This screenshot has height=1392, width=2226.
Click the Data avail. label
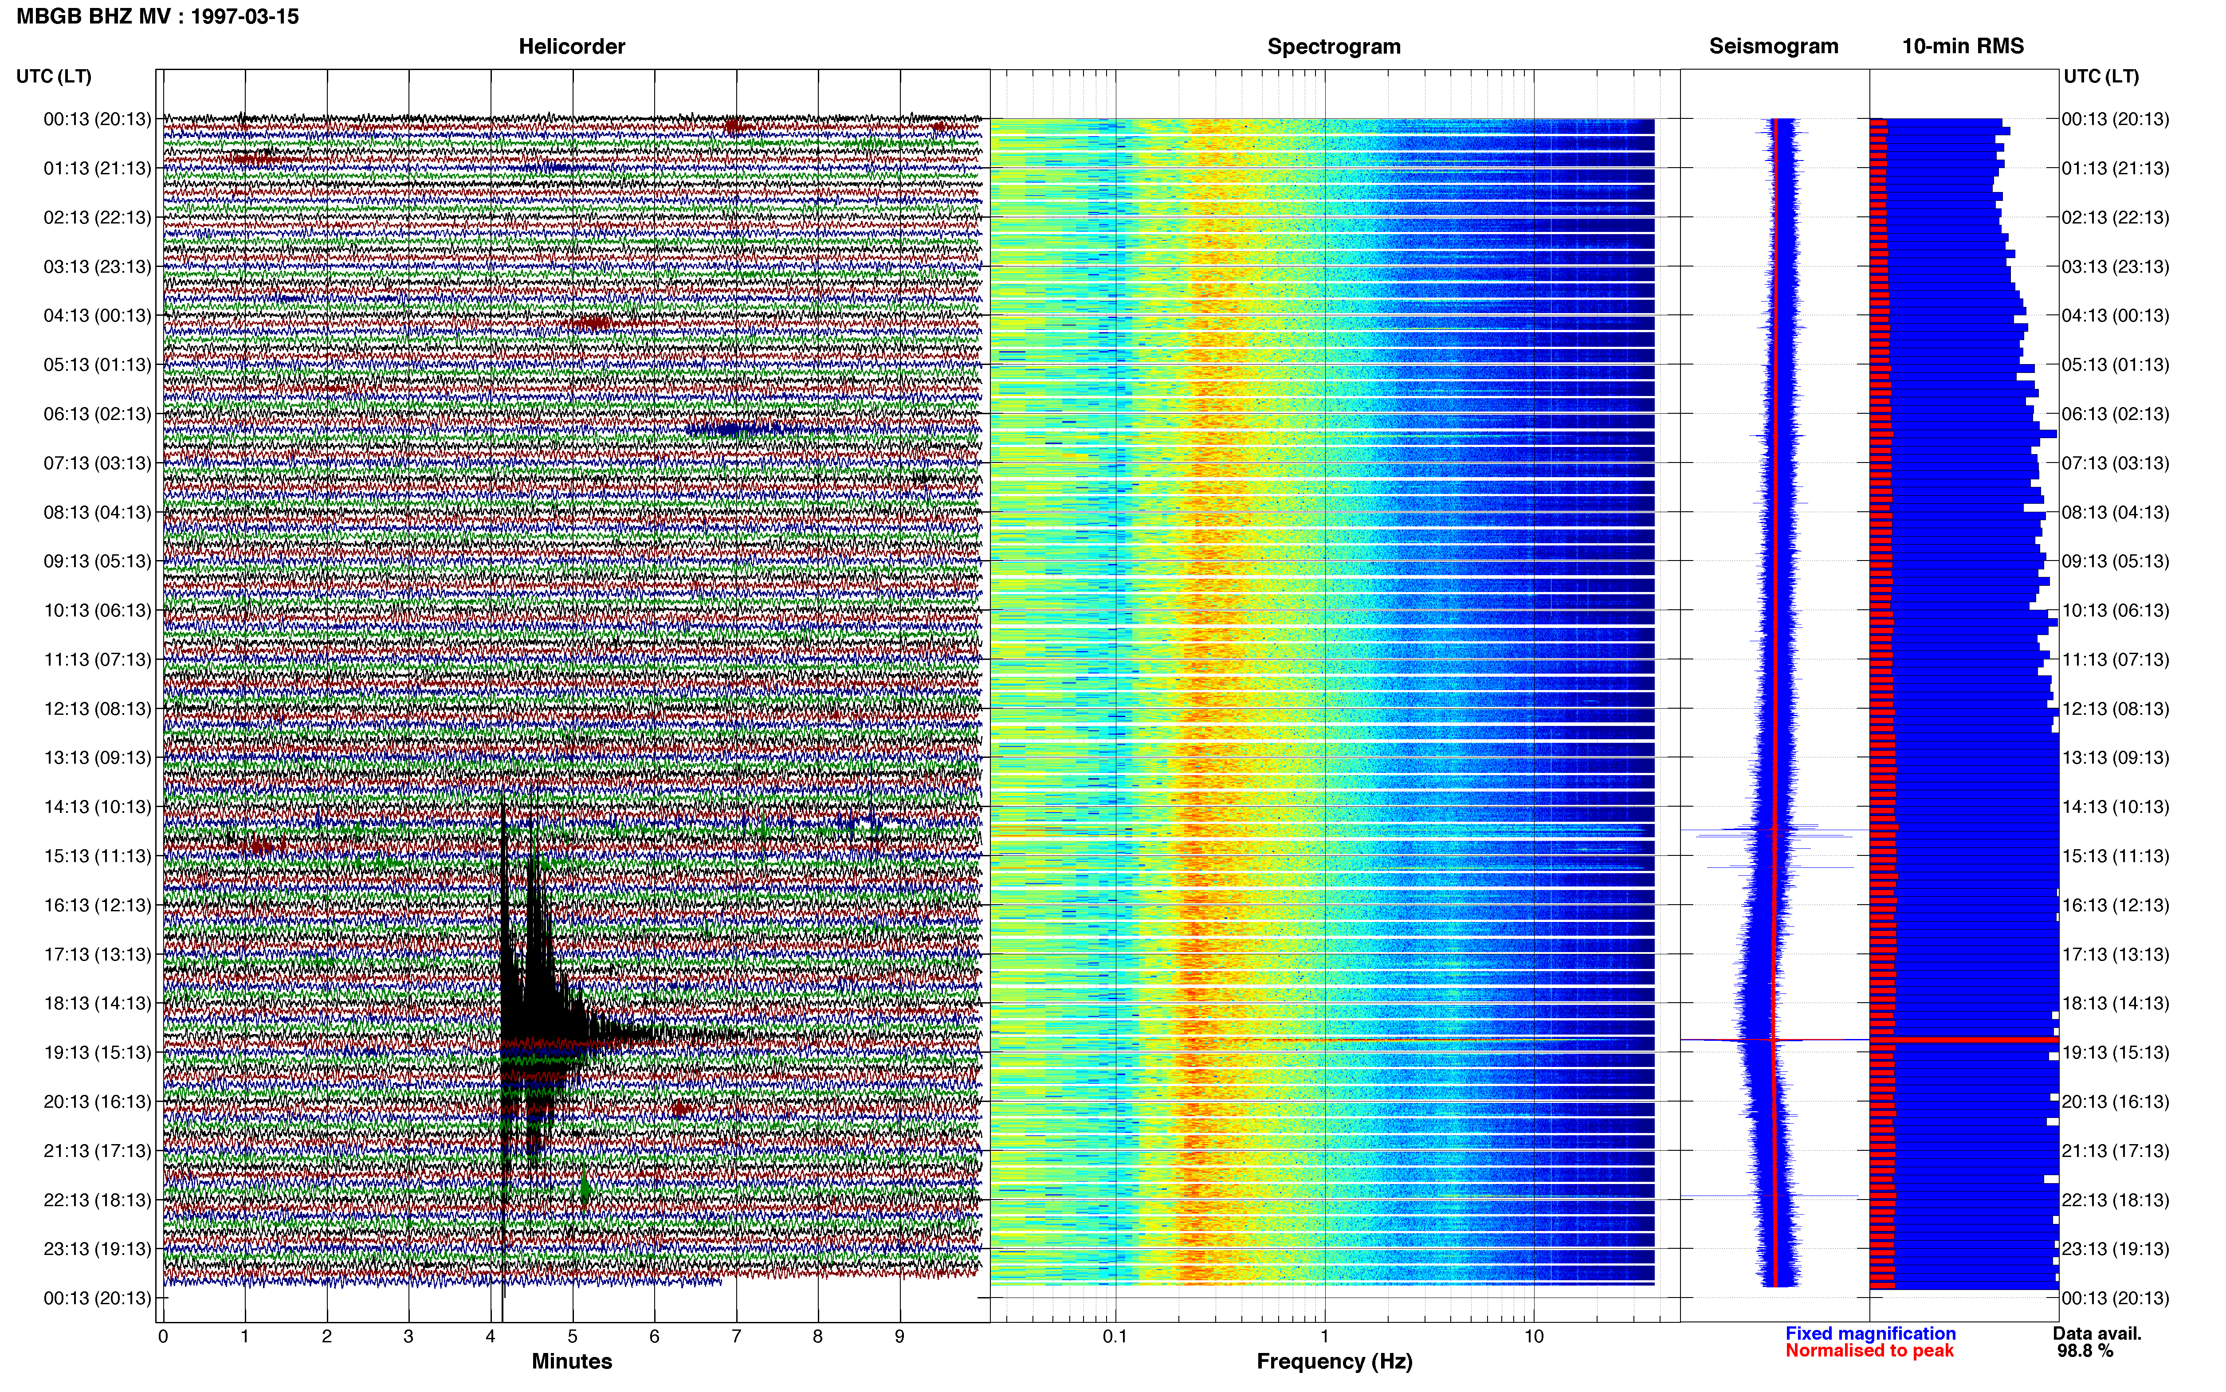click(x=2097, y=1333)
